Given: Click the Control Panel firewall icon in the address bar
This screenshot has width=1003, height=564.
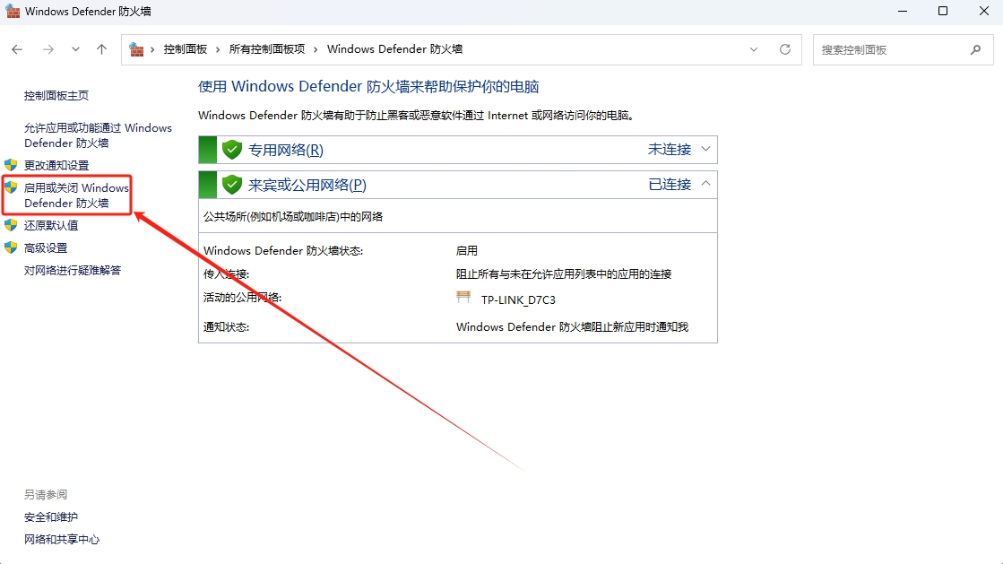Looking at the screenshot, I should point(136,49).
